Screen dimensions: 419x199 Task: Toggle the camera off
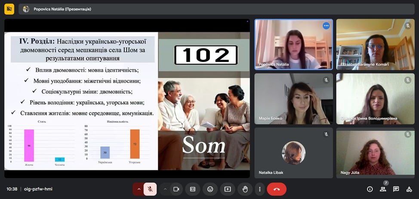[176, 189]
